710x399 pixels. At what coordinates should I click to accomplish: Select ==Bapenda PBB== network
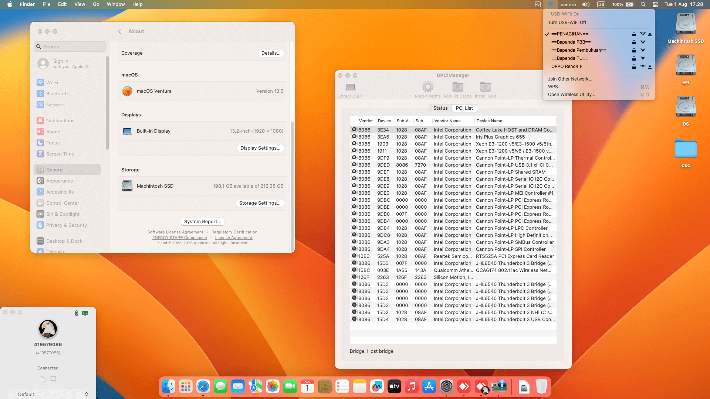(599, 42)
